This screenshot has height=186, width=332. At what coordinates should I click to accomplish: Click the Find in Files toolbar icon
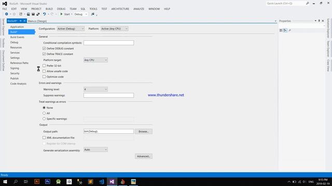(x=92, y=14)
